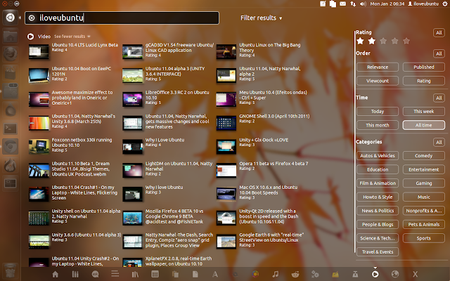Toggle the Education category filter

pyautogui.click(x=378, y=169)
